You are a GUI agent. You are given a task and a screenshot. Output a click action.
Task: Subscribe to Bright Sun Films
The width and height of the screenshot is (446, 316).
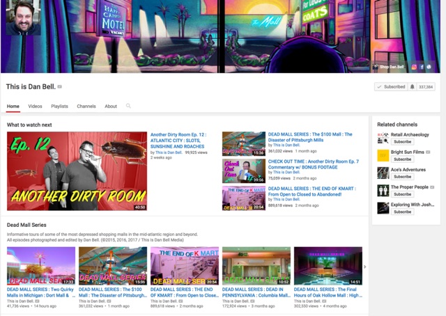point(402,159)
